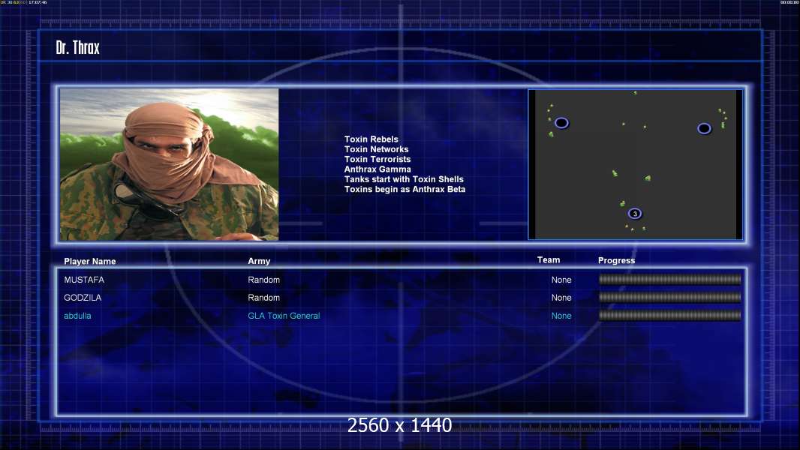Click Tanks start with Toxin Shells line

(404, 179)
